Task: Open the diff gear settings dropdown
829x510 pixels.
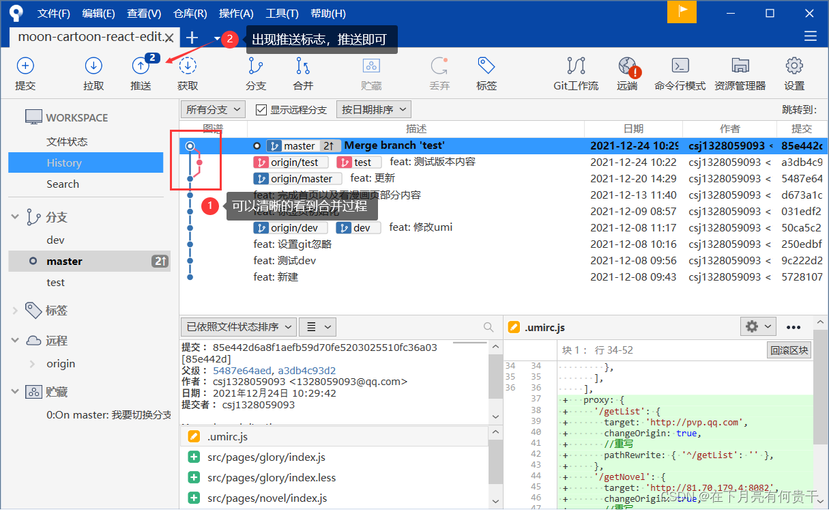Action: click(759, 327)
